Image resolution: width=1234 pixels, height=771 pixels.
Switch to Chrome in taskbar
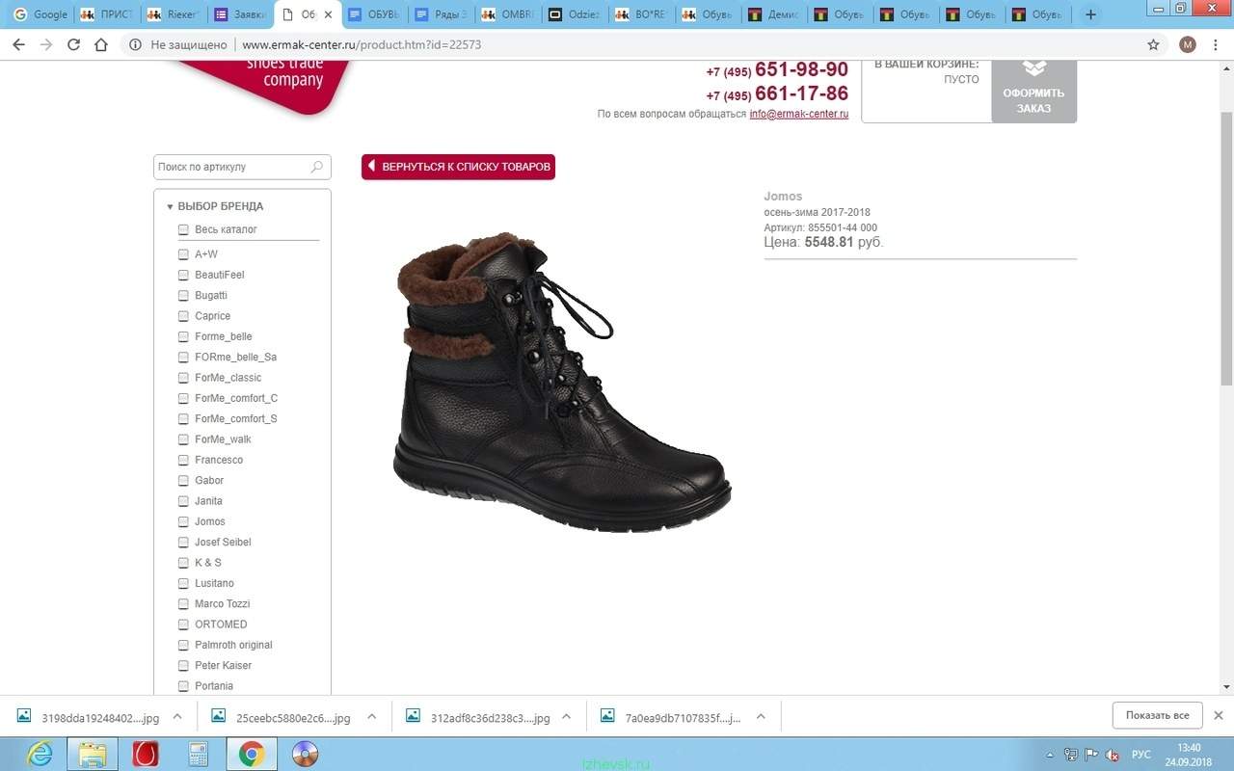pyautogui.click(x=252, y=753)
